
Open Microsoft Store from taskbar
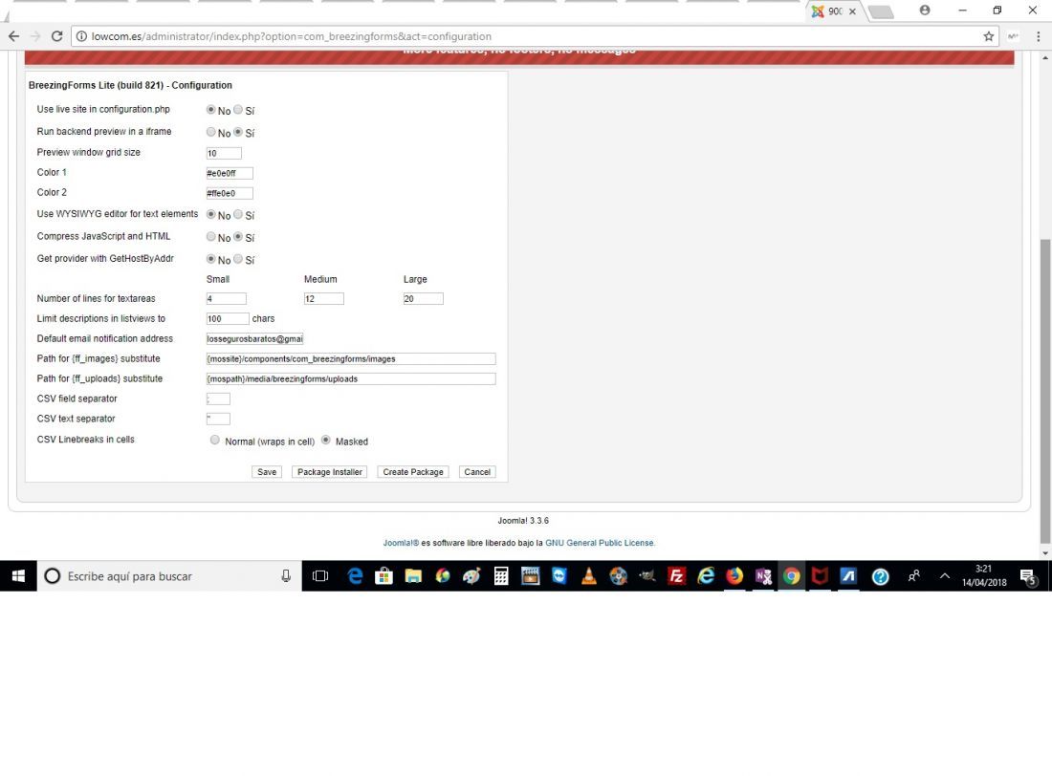click(x=384, y=576)
